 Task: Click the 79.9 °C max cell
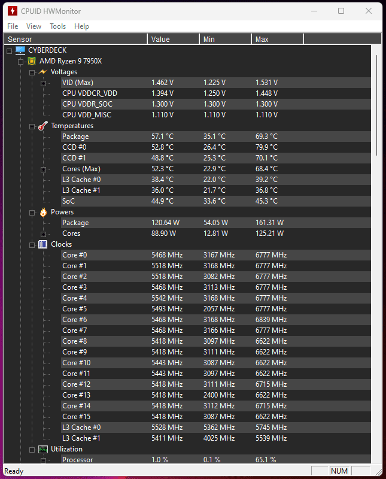(266, 147)
